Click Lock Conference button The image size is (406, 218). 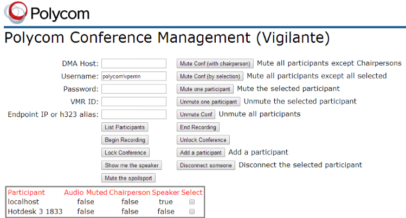coord(125,153)
